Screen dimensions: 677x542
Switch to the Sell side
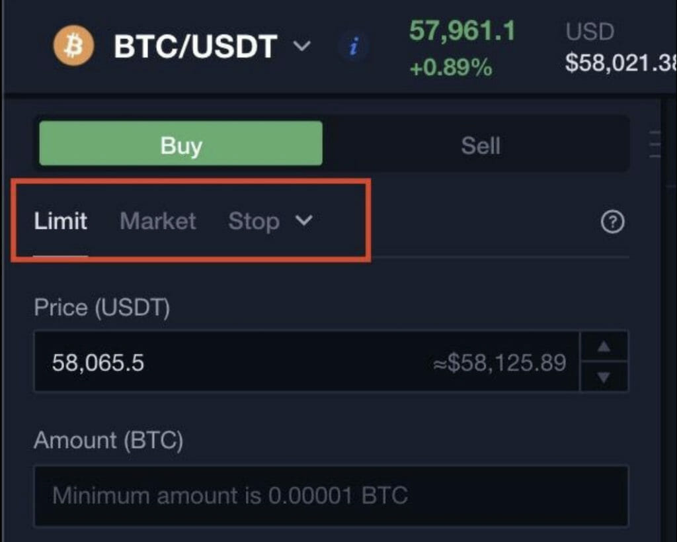click(480, 146)
